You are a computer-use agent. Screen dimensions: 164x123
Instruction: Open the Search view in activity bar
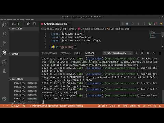coord(4,34)
